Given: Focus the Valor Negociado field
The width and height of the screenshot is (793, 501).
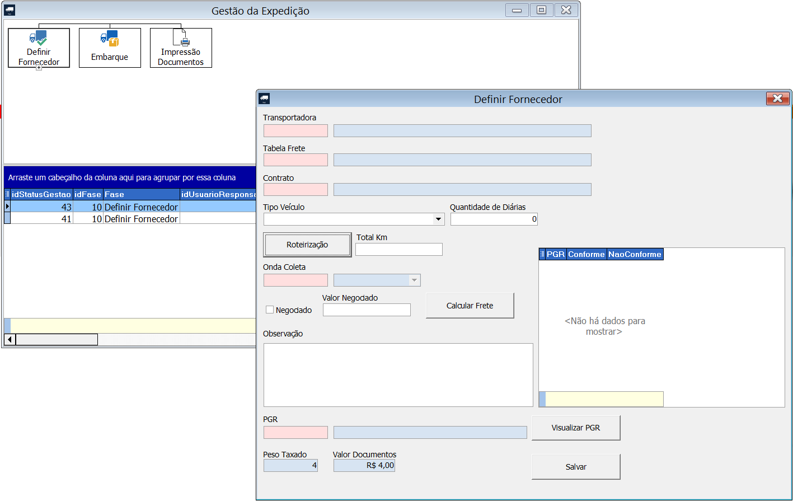Looking at the screenshot, I should click(x=367, y=310).
